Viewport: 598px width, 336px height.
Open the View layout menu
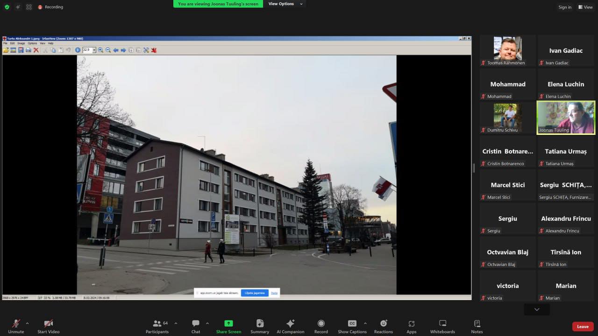pos(585,7)
